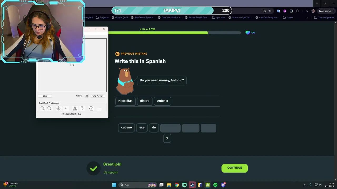Trigger DroidCam autofocus AF button
The width and height of the screenshot is (337, 189).
click(x=66, y=108)
